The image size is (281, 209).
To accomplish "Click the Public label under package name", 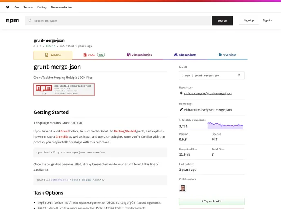I will [x=51, y=46].
